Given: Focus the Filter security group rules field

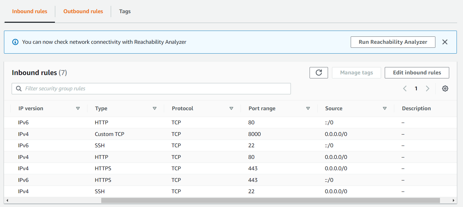Looking at the screenshot, I should click(x=153, y=88).
